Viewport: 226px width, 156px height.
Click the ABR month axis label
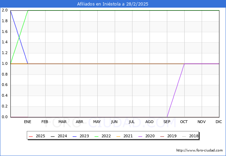pos(80,122)
